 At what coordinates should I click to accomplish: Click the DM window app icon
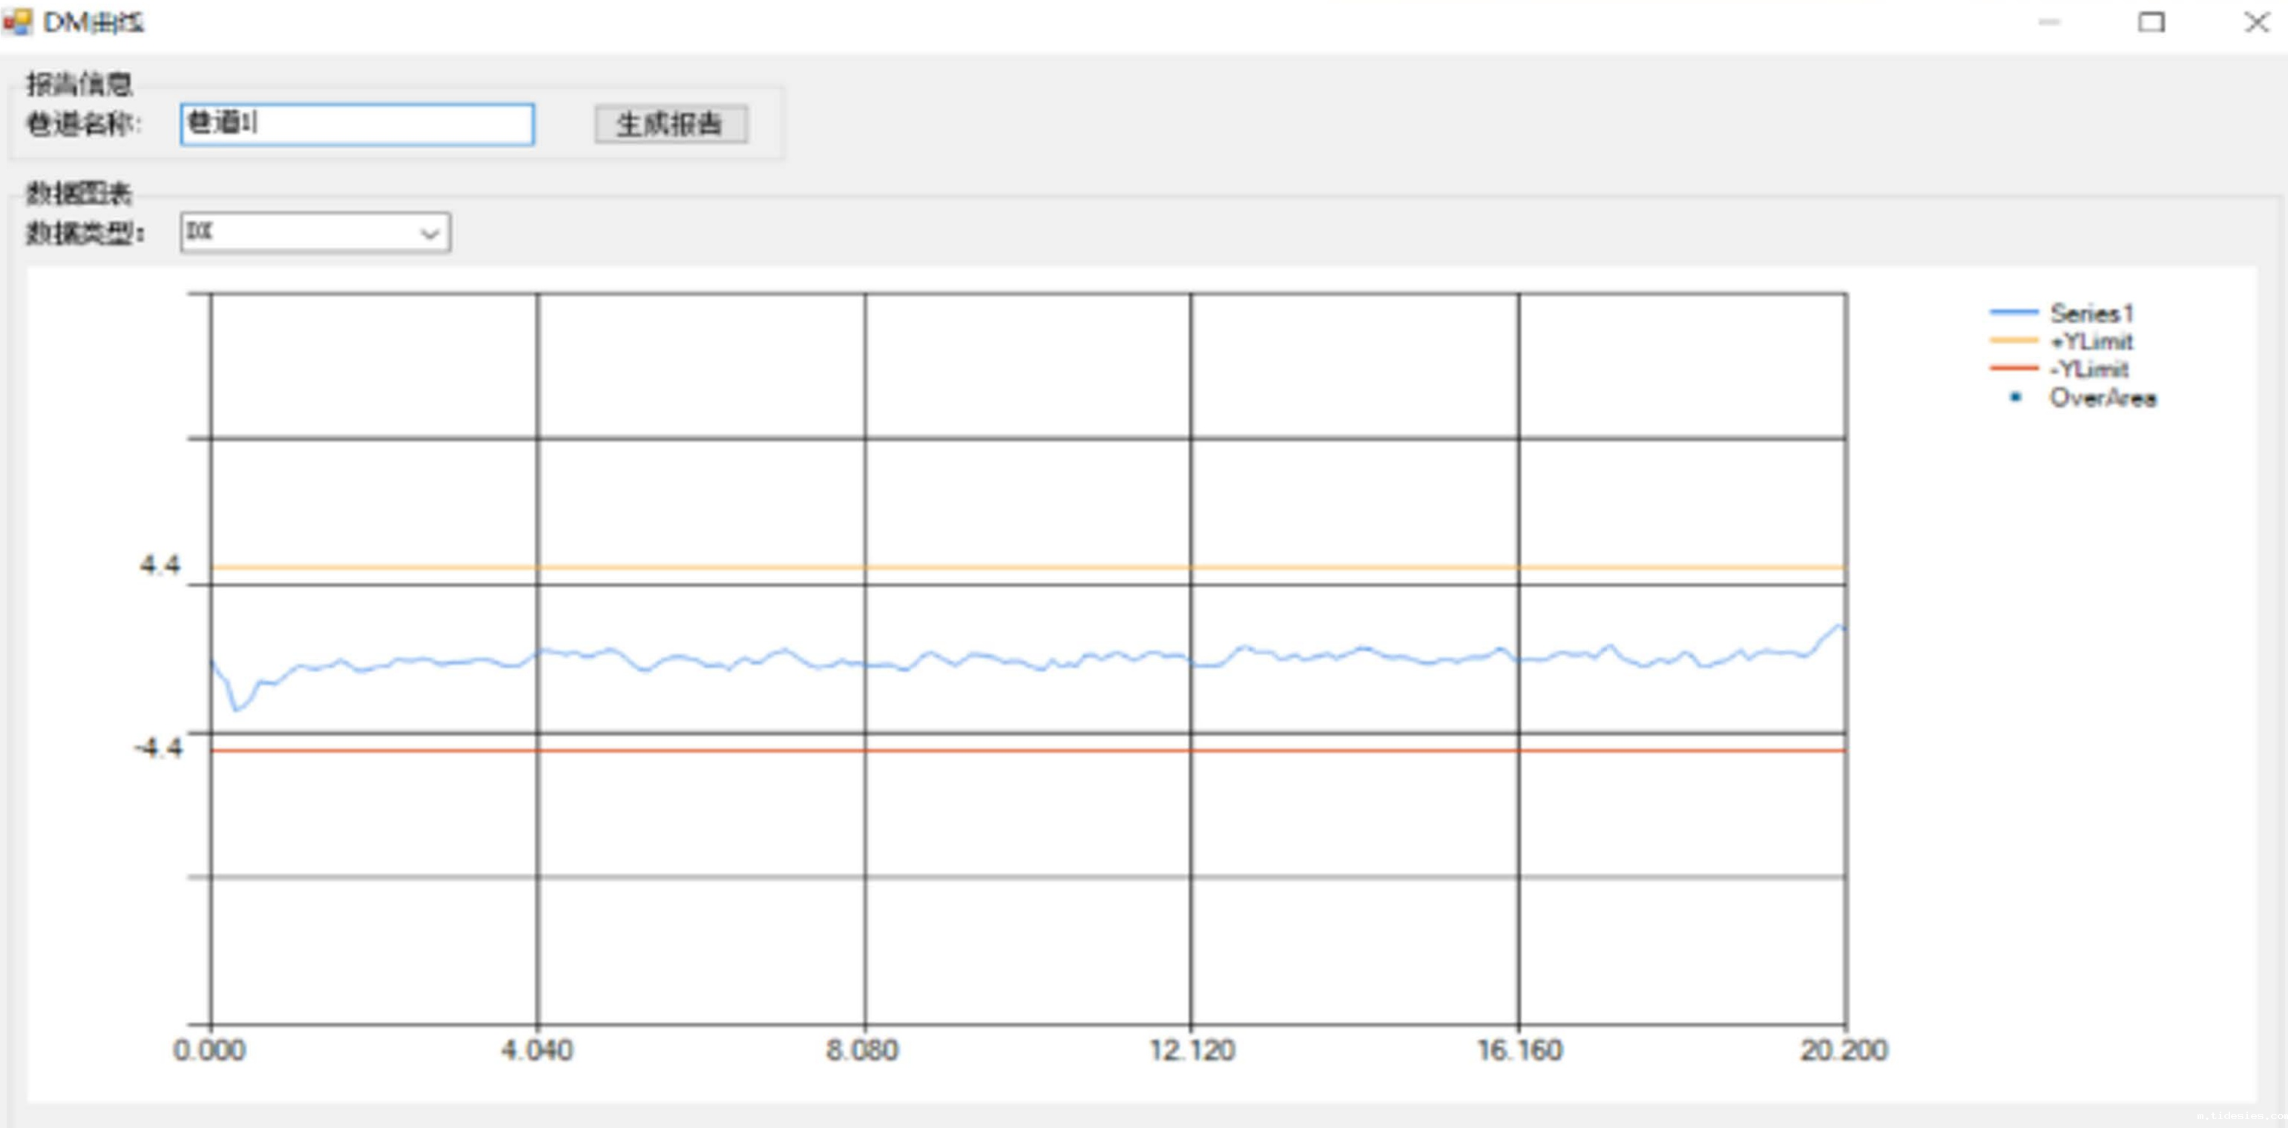tap(18, 22)
